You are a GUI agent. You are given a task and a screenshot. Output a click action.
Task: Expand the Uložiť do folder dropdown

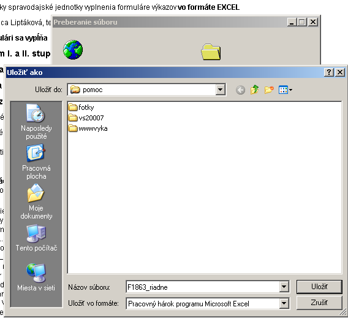[x=220, y=90]
